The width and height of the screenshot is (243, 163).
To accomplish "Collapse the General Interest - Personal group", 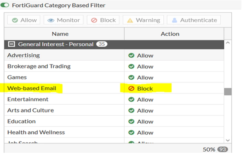I will click(11, 44).
